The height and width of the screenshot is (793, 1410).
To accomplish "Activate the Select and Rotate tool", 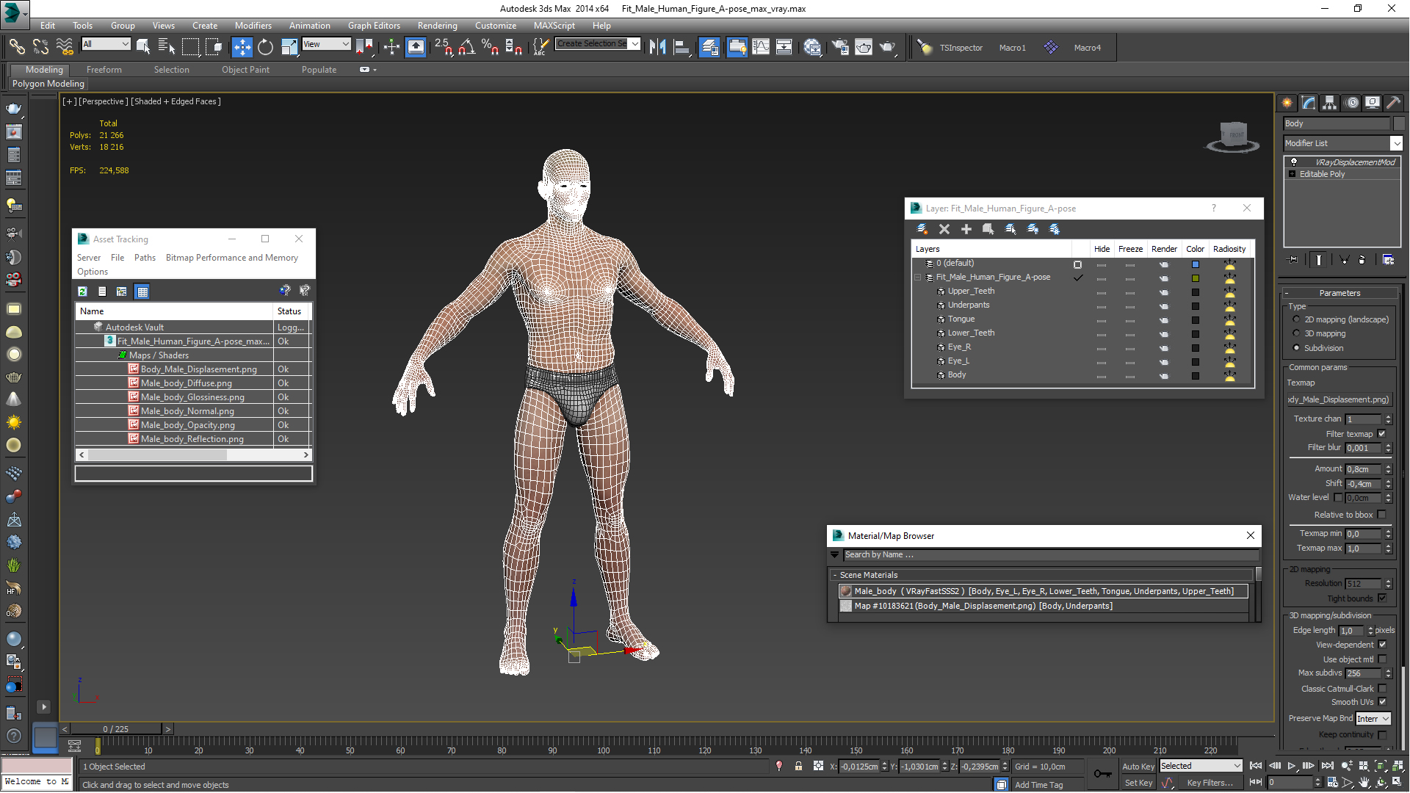I will [x=265, y=47].
